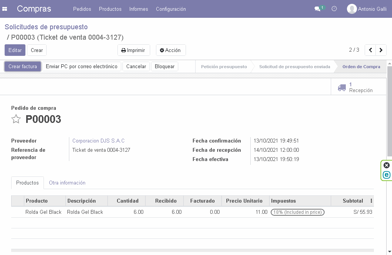Click Rolda Gel Black in Descripción column
The width and height of the screenshot is (392, 255).
point(85,212)
